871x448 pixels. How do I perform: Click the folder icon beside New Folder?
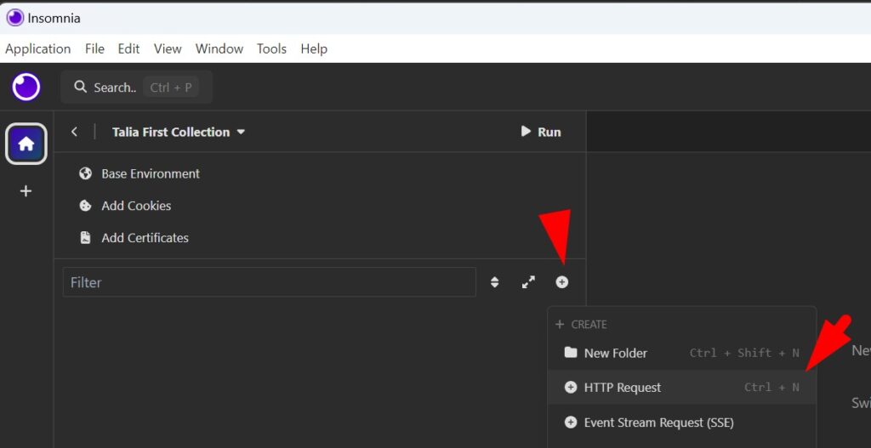click(x=571, y=353)
